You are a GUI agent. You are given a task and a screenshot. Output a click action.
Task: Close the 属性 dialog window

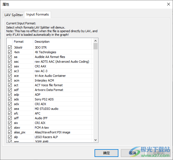coord(169,4)
